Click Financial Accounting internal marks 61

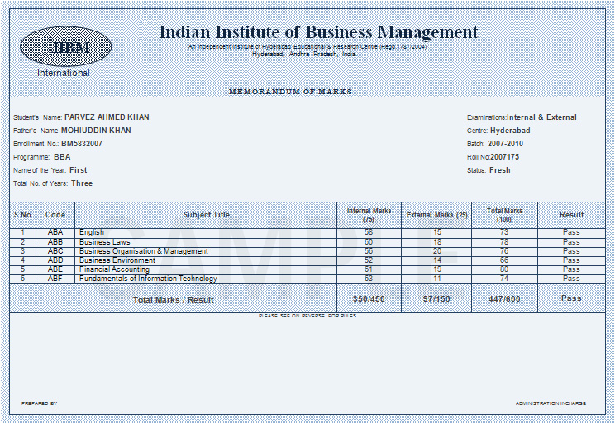pos(369,269)
